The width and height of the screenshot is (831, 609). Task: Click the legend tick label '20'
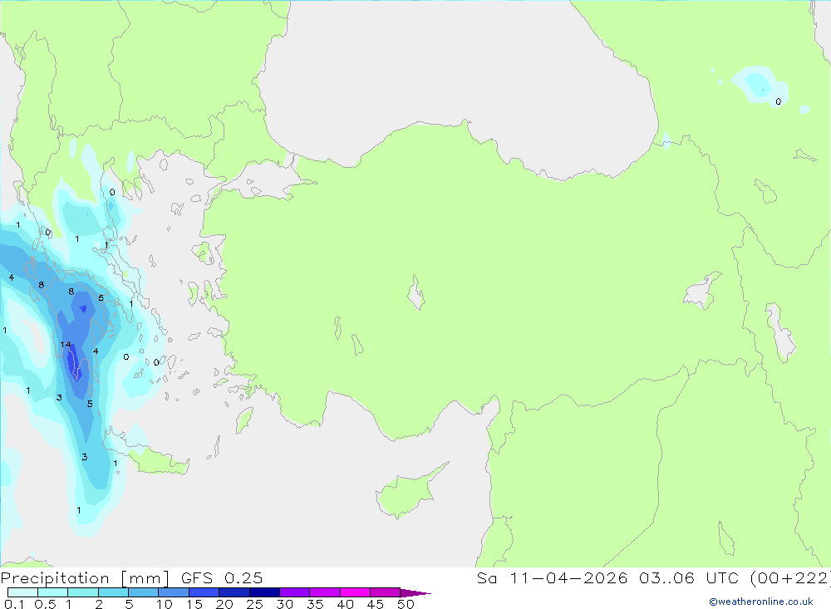point(224,604)
